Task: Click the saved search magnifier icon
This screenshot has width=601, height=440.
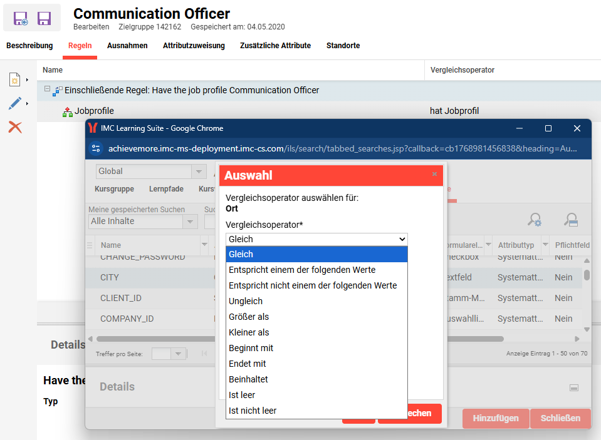Action: [x=570, y=220]
